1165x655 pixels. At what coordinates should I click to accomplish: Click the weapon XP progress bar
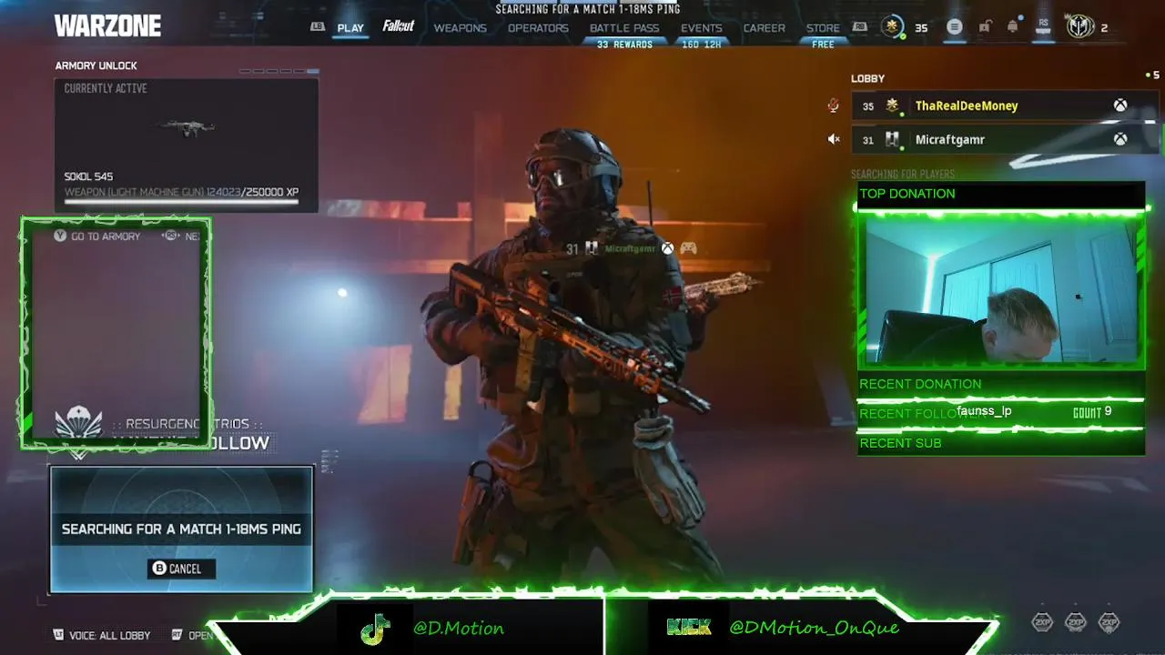click(181, 202)
